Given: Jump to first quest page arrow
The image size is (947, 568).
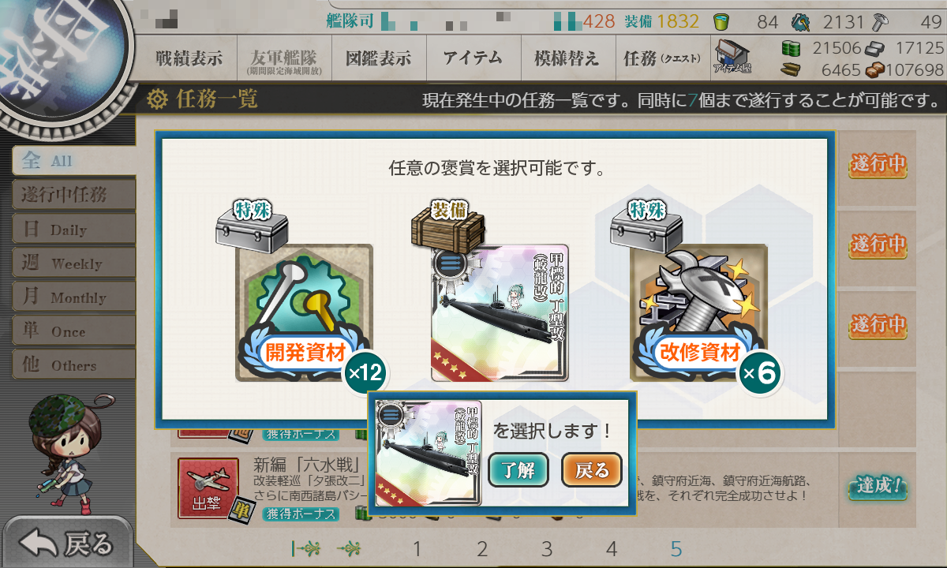Looking at the screenshot, I should click(x=305, y=549).
